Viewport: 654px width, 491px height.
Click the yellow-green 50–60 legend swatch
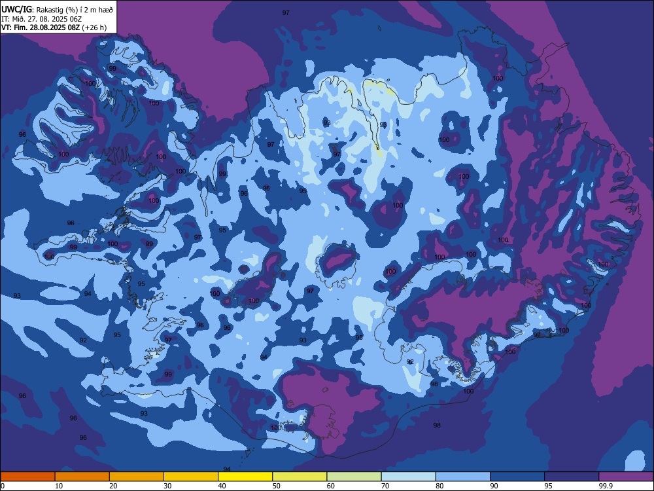[x=300, y=477]
